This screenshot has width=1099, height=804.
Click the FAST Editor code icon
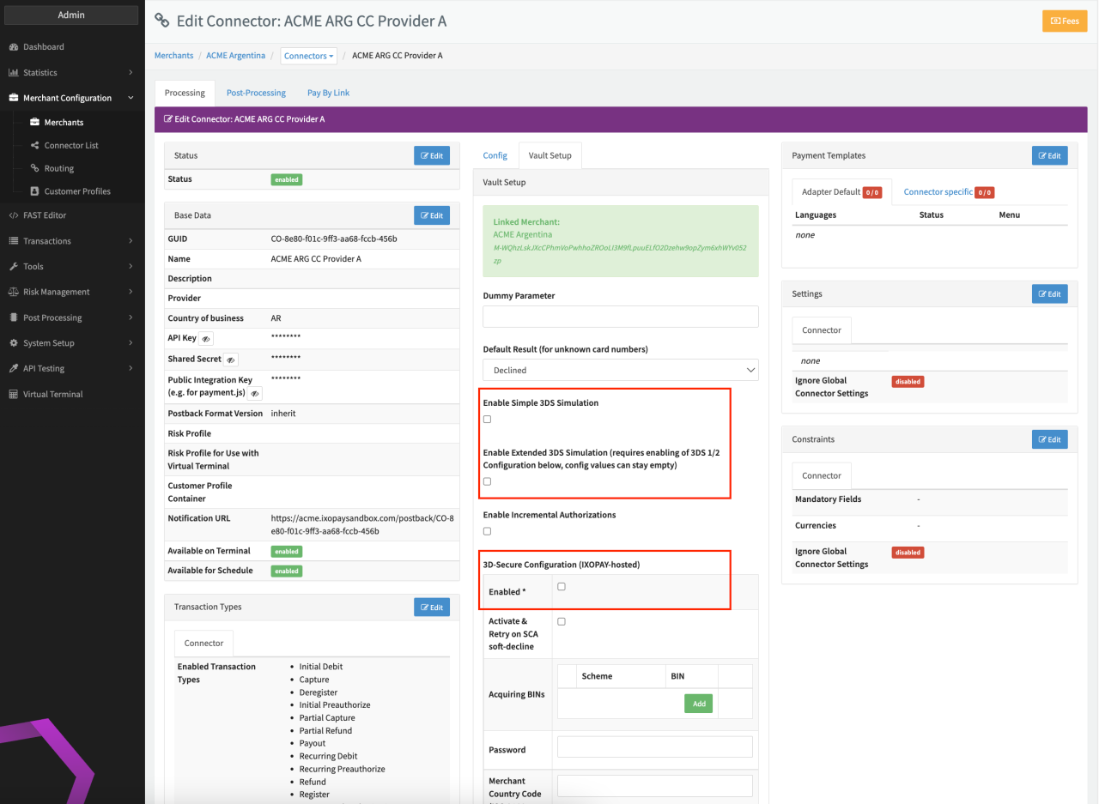tap(14, 215)
